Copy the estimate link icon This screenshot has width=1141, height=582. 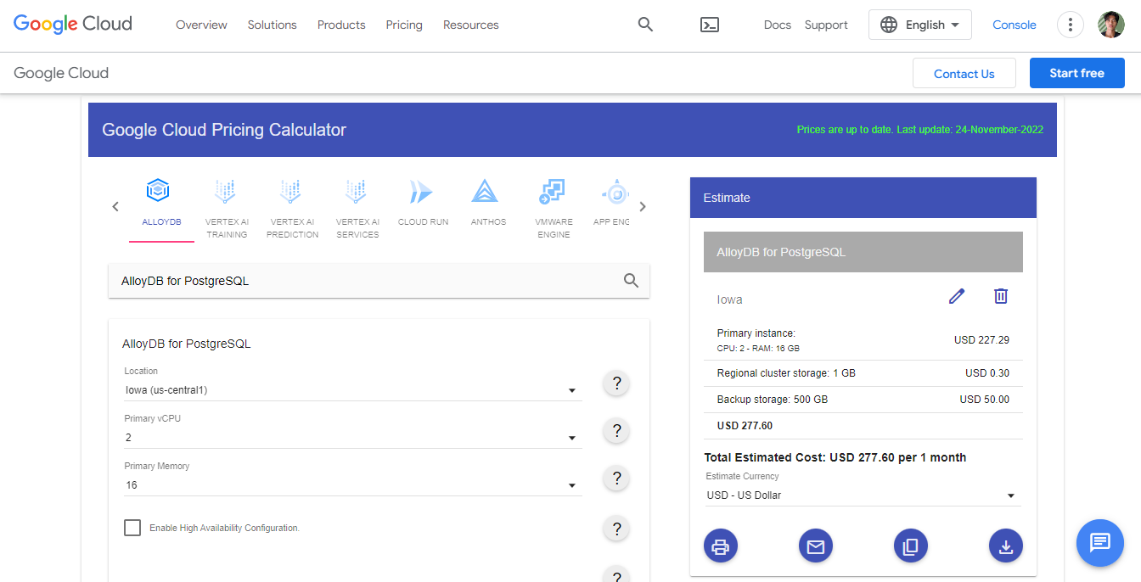point(911,546)
